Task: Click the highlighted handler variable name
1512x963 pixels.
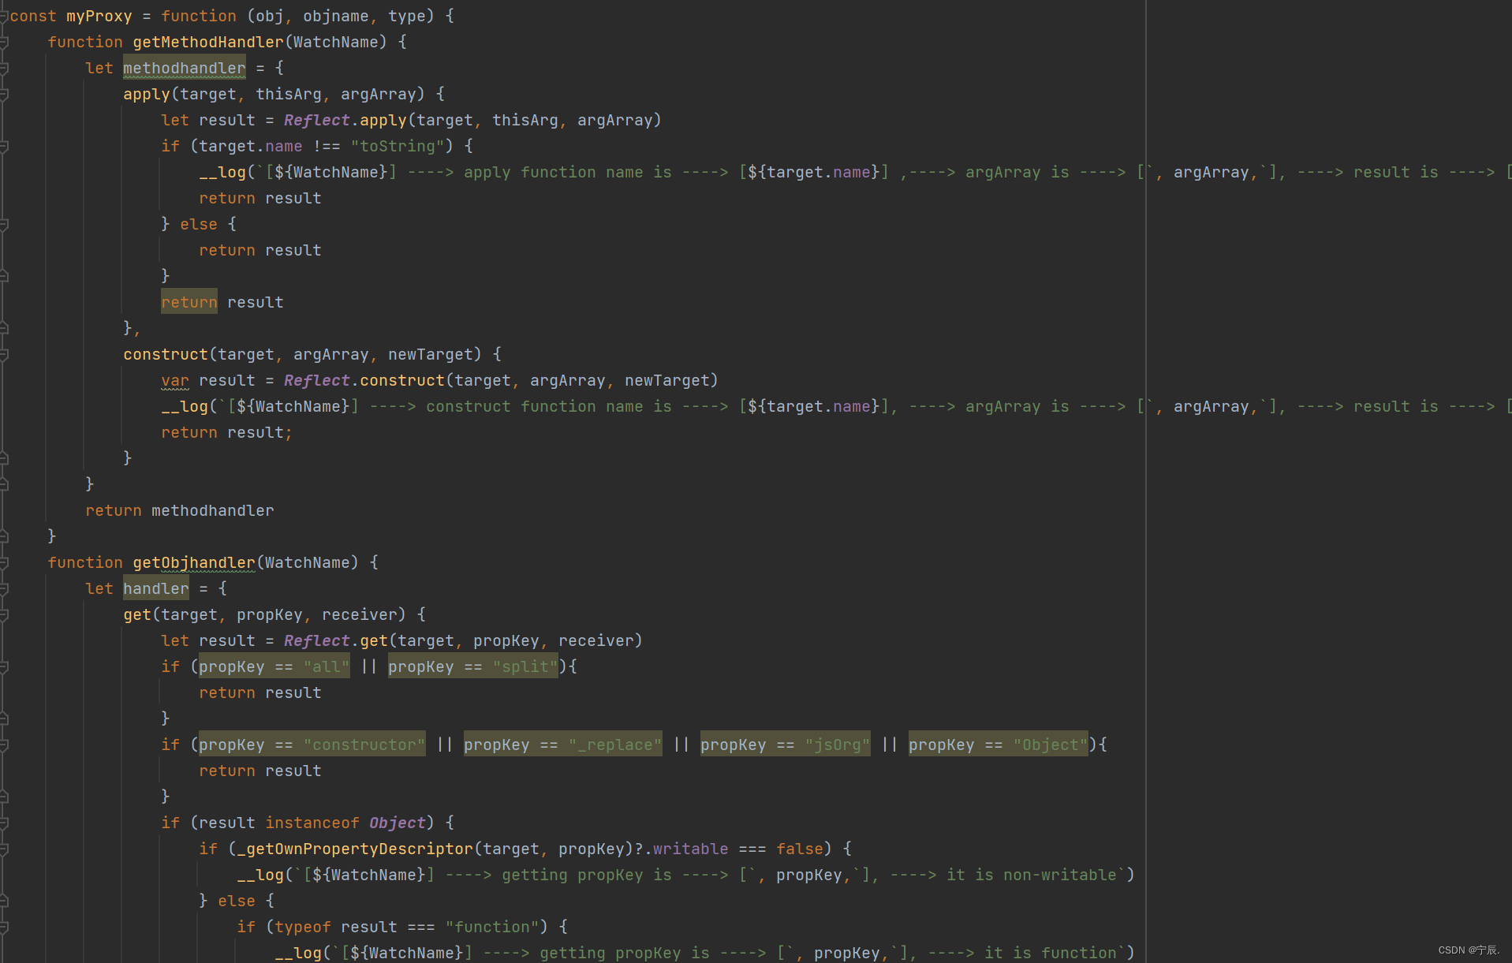Action: click(x=156, y=588)
